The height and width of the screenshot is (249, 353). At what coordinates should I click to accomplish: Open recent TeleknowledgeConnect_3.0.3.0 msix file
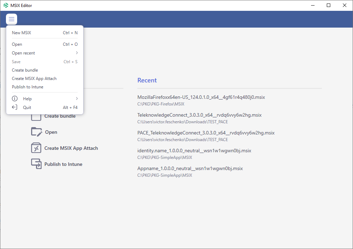pos(200,115)
